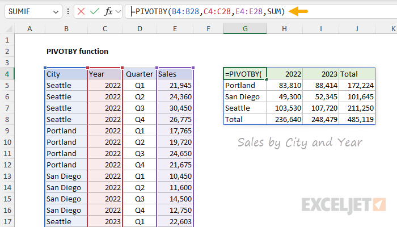Select San Diego 2022 value 49,300
Viewport: 397px width, 227px height.
285,97
